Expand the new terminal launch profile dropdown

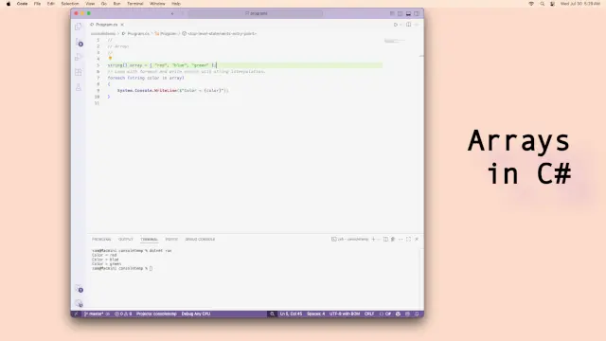point(379,240)
